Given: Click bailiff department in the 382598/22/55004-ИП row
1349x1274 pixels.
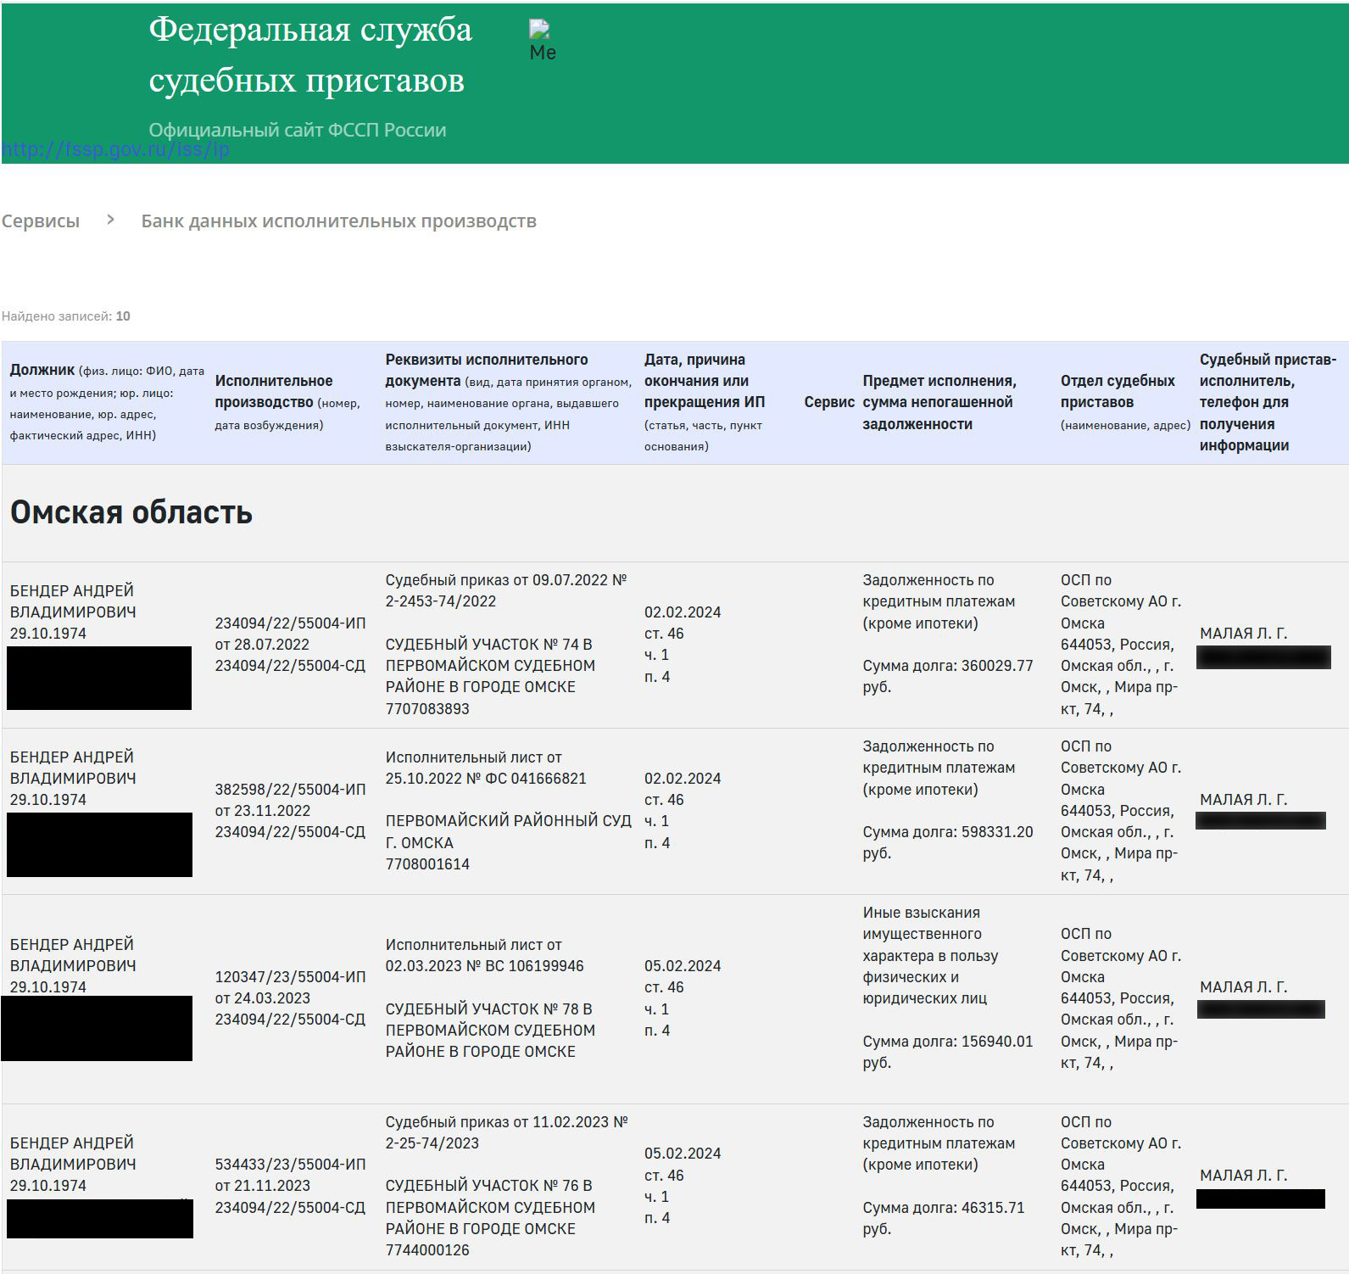Looking at the screenshot, I should click(x=1121, y=811).
